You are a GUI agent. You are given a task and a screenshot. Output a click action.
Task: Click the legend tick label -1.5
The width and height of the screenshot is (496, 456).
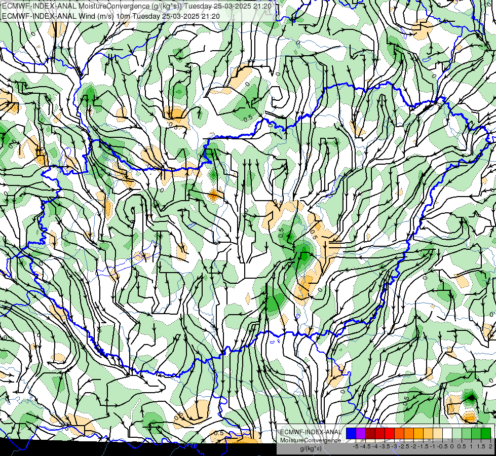pos(423,446)
